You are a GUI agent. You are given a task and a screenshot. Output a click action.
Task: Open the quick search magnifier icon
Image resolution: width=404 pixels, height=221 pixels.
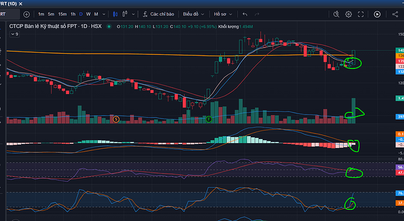click(336, 15)
